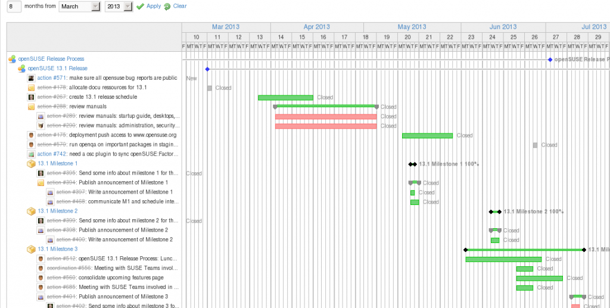
Task: Click the avatar beside action #400
Action: pyautogui.click(x=50, y=239)
